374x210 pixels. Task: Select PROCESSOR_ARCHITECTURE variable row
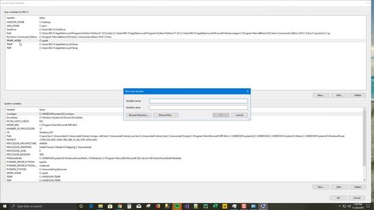coord(184,143)
